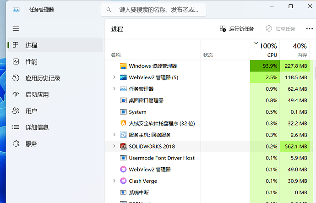Click the 30.9 MB memory cell
316x203 pixels.
(x=294, y=181)
